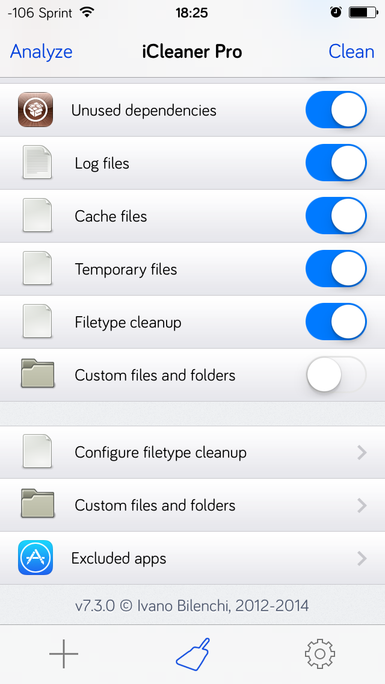Viewport: 385px width, 684px height.
Task: Open Custom files and folders disclosure arrow
Action: pyautogui.click(x=362, y=506)
